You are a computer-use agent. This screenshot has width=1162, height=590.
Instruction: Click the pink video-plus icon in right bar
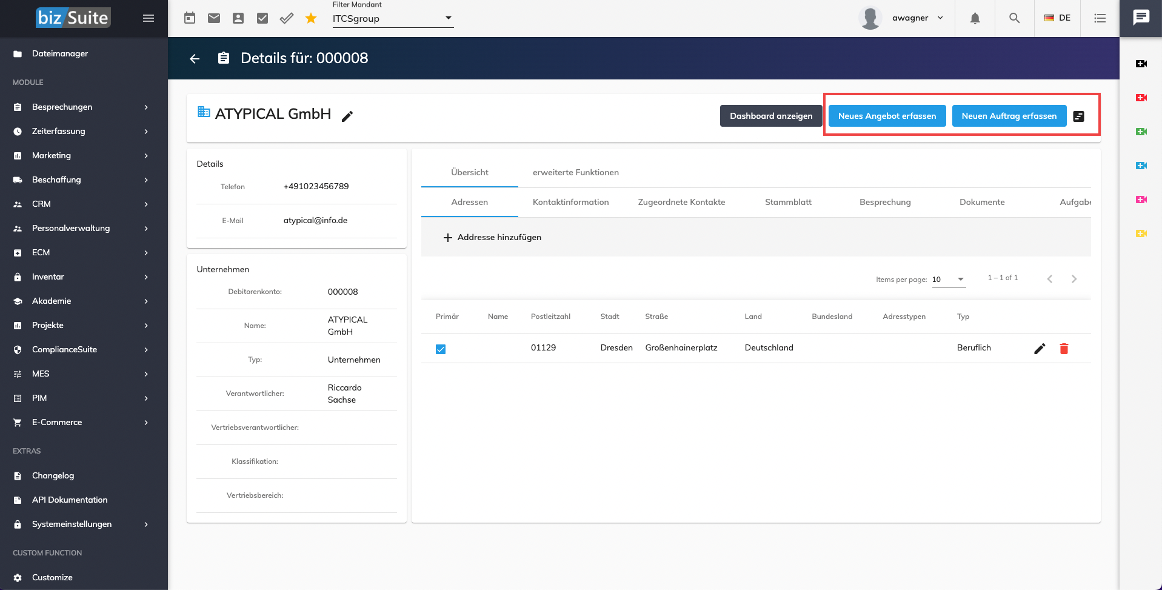click(1141, 199)
